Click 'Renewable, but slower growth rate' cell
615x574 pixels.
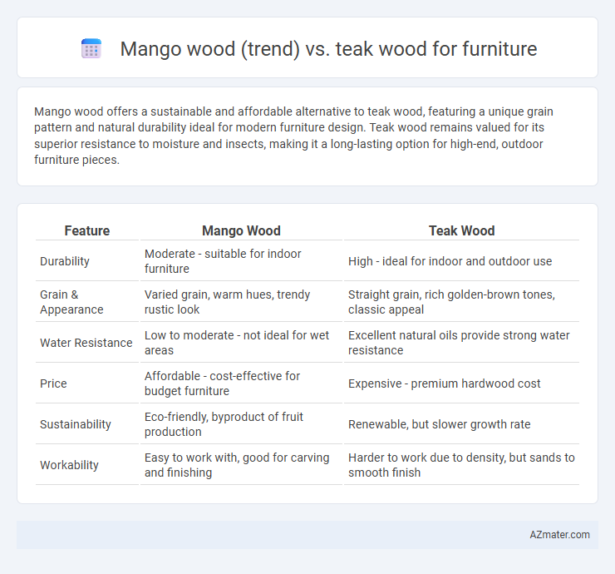[x=461, y=424]
